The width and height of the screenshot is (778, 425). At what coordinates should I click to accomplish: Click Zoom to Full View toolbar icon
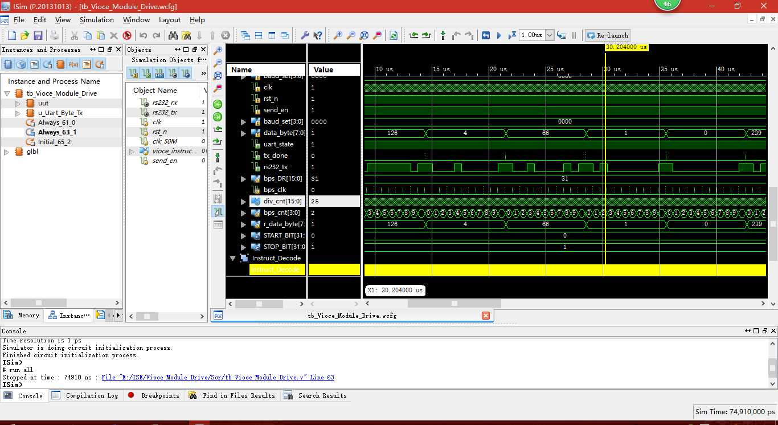[x=364, y=35]
